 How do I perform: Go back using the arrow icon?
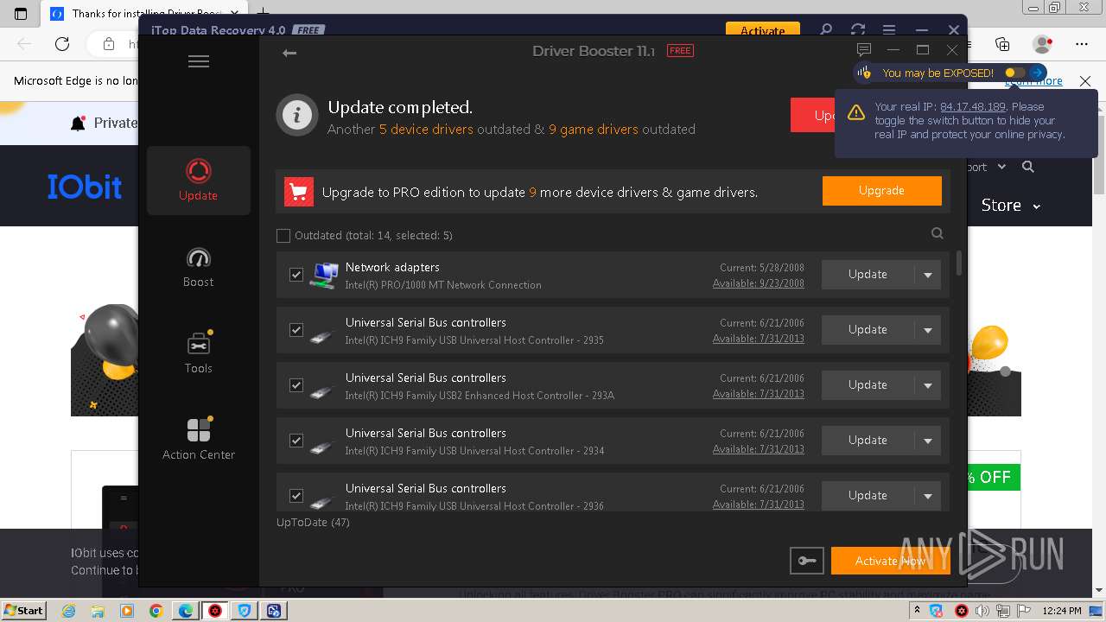(x=289, y=53)
